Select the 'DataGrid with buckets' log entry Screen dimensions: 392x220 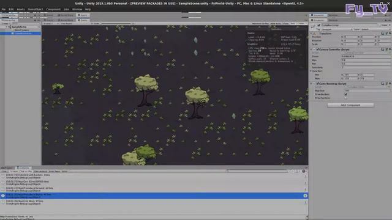pyautogui.click(x=154, y=177)
